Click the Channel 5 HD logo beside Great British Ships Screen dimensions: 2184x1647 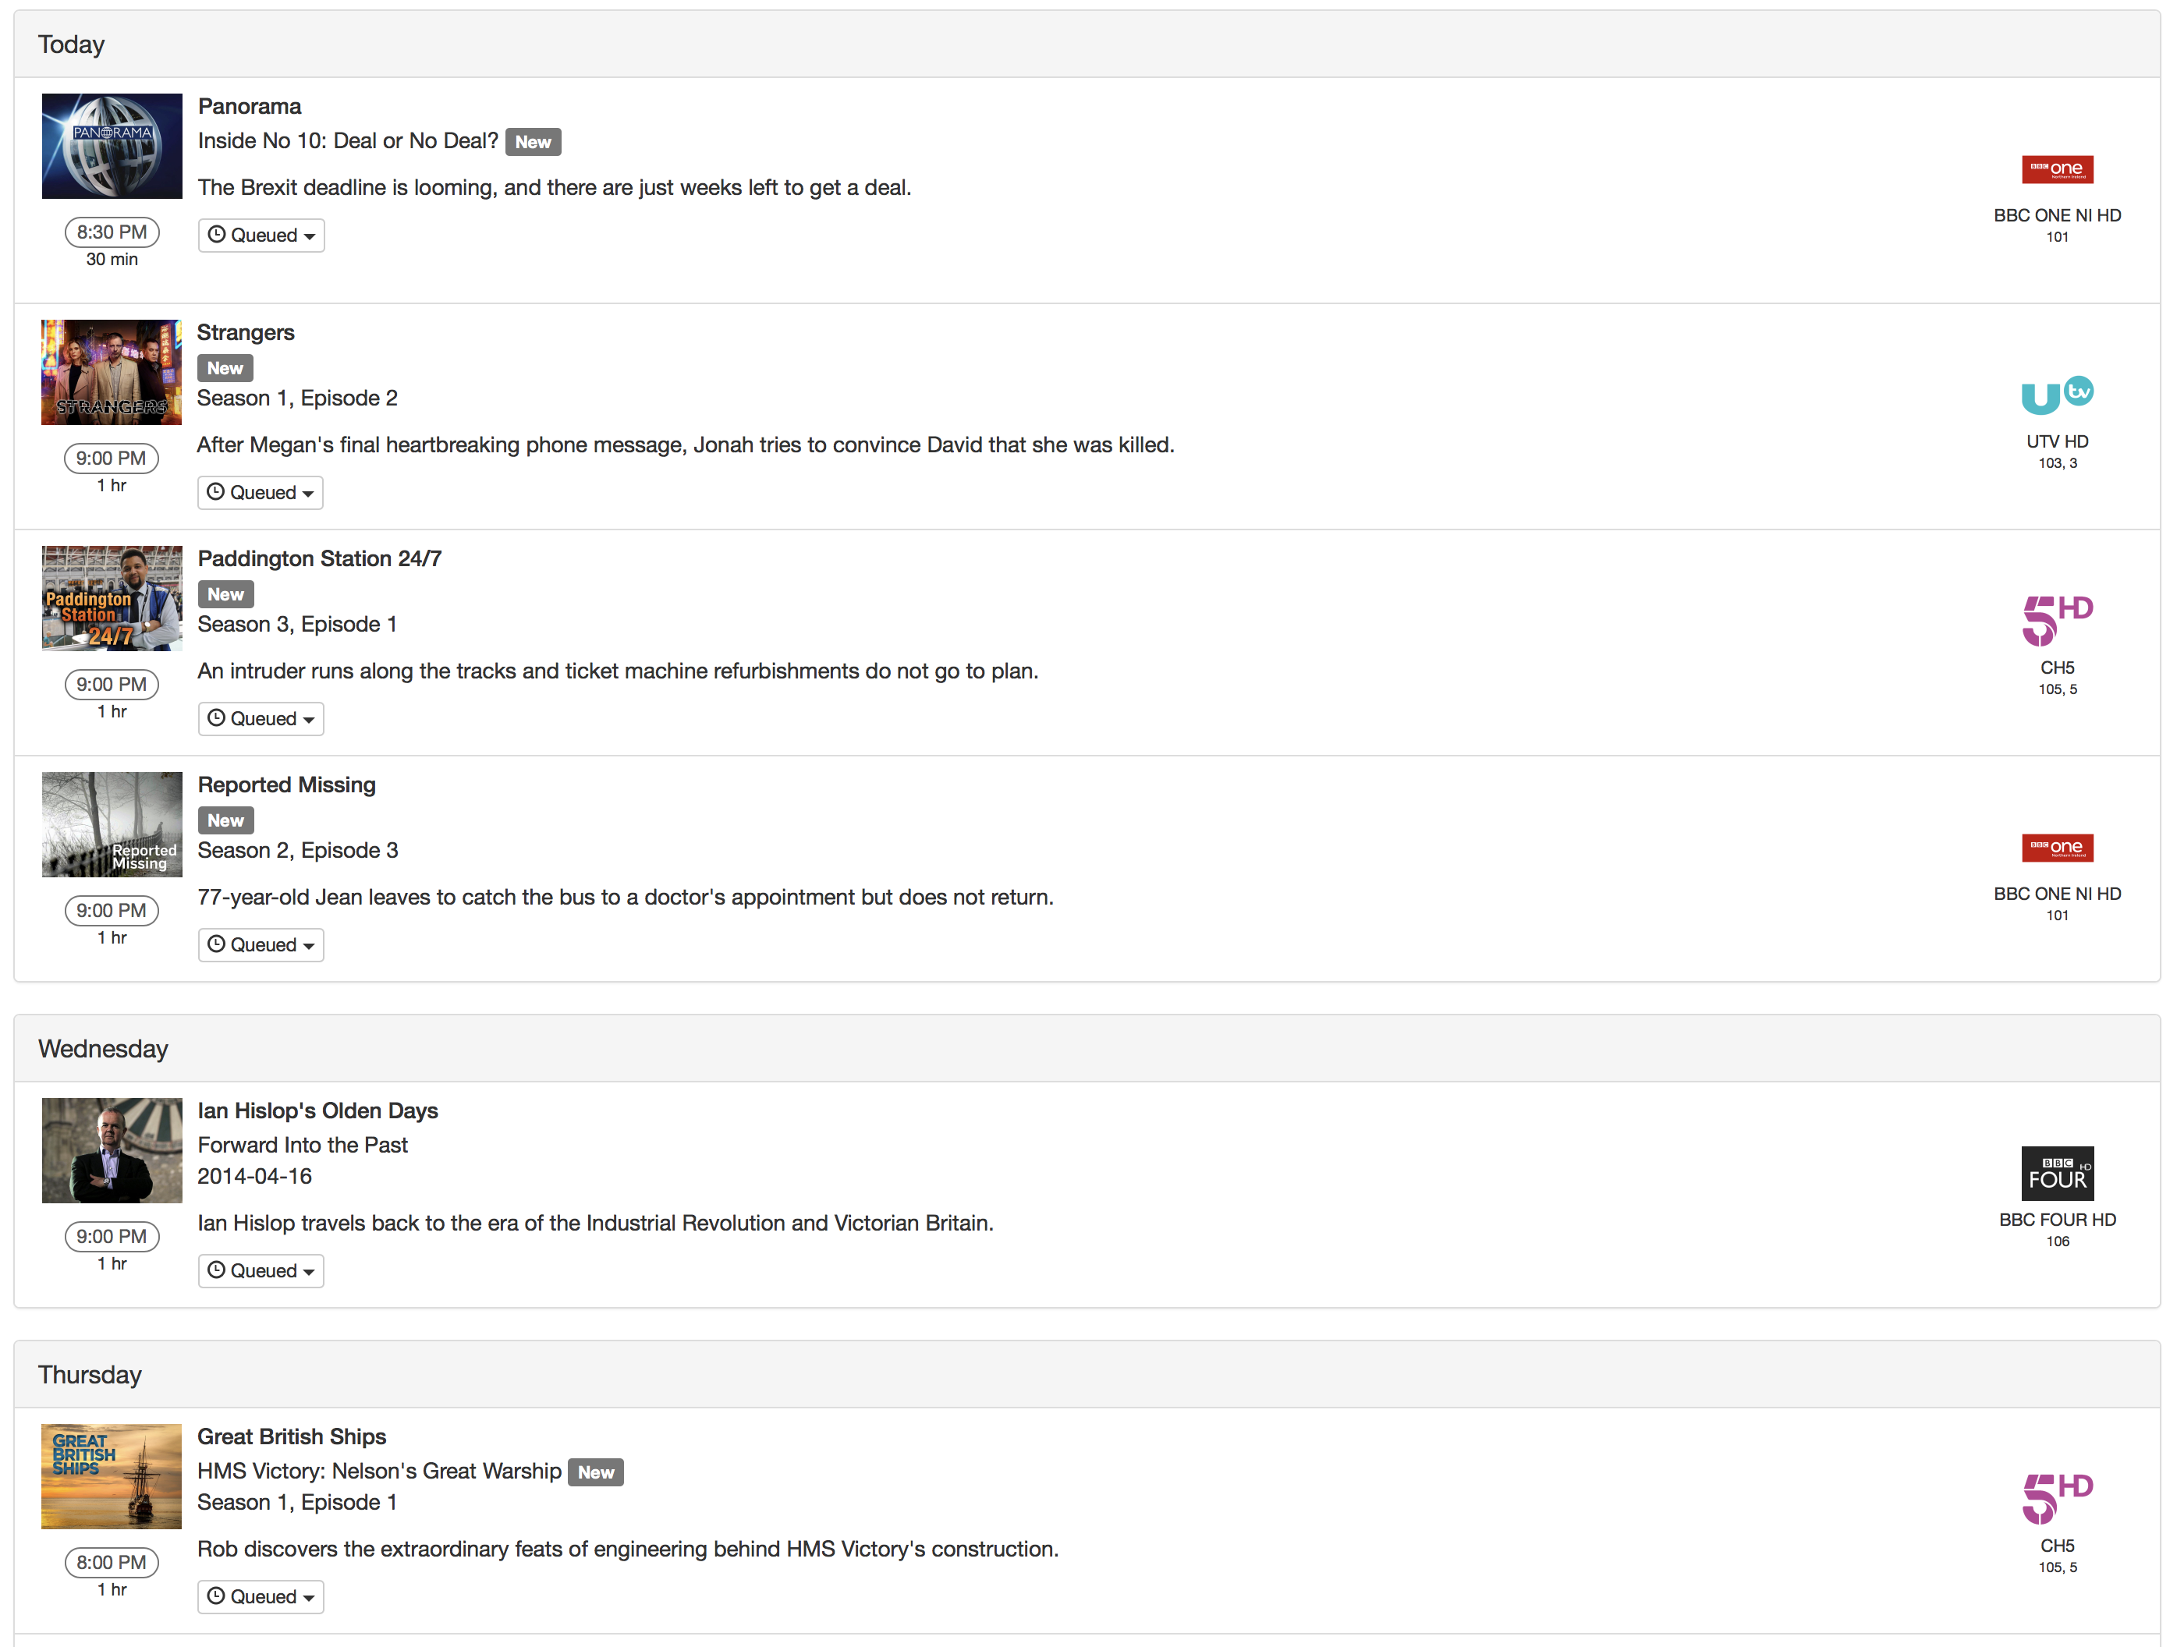(2057, 1498)
